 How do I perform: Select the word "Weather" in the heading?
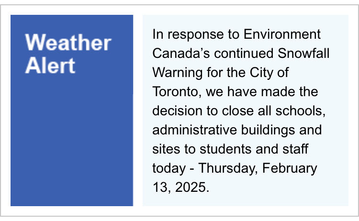pyautogui.click(x=68, y=43)
